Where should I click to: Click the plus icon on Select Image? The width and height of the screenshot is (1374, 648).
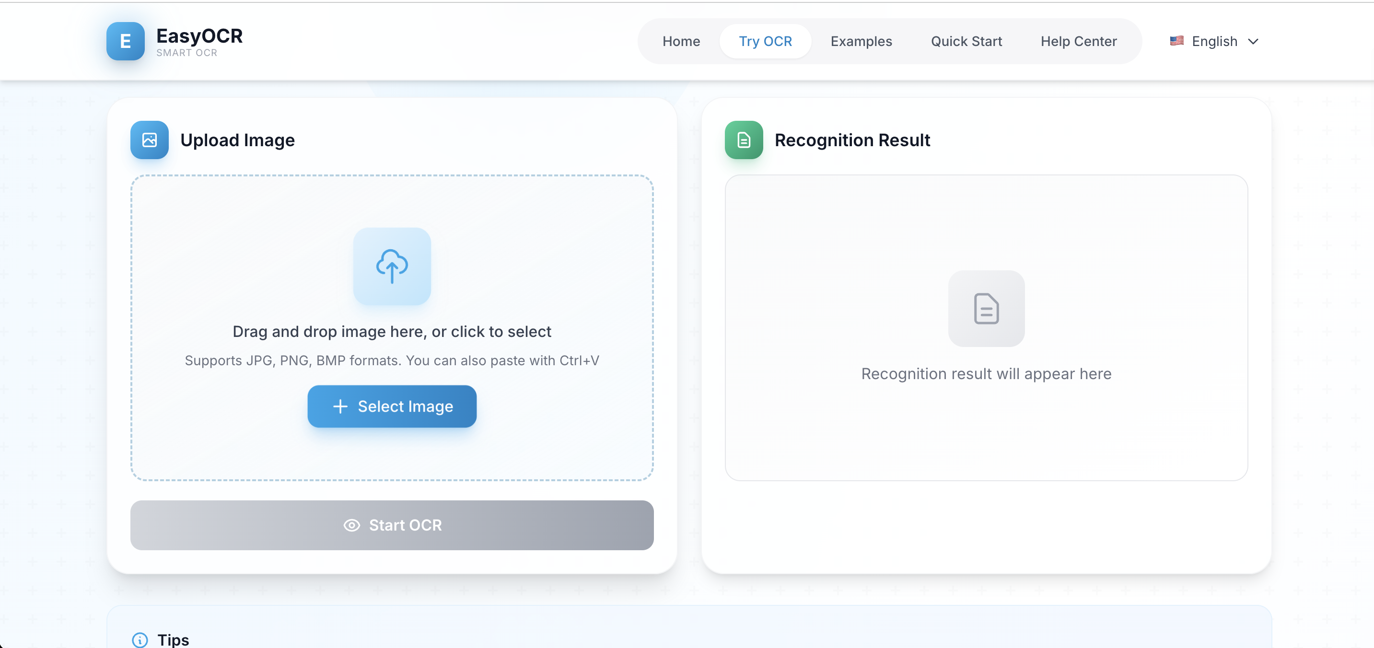pyautogui.click(x=340, y=406)
